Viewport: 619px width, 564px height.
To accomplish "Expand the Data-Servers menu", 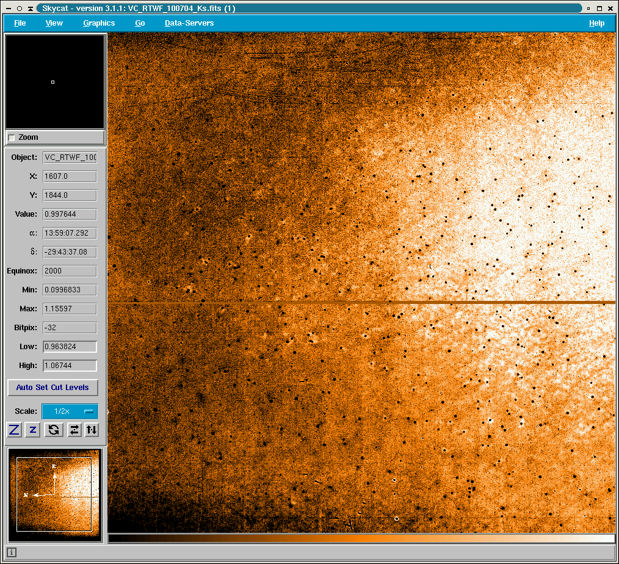I will 189,23.
